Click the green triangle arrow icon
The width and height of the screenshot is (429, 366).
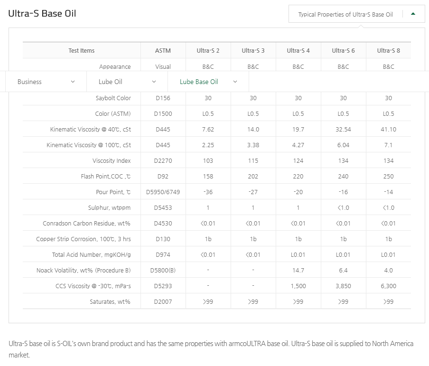[413, 14]
